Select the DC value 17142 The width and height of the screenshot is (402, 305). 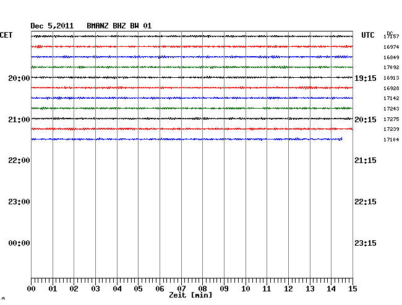[391, 98]
